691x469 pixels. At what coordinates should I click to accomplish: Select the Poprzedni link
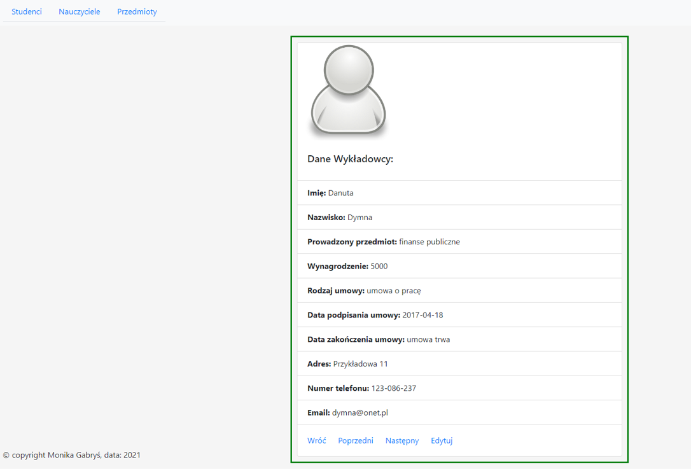click(356, 440)
